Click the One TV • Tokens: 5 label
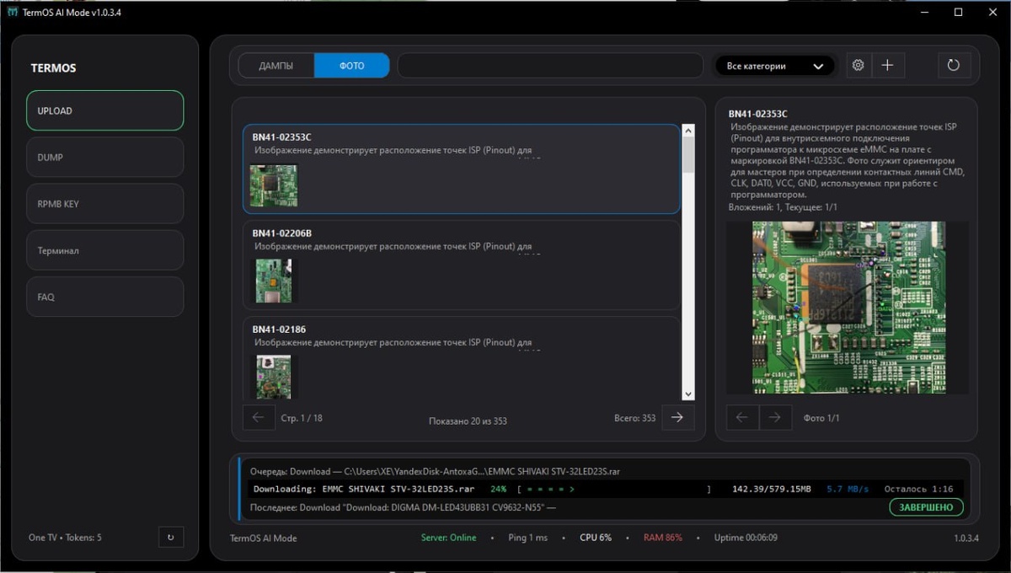Screen dimensions: 1011x573 tap(65, 538)
